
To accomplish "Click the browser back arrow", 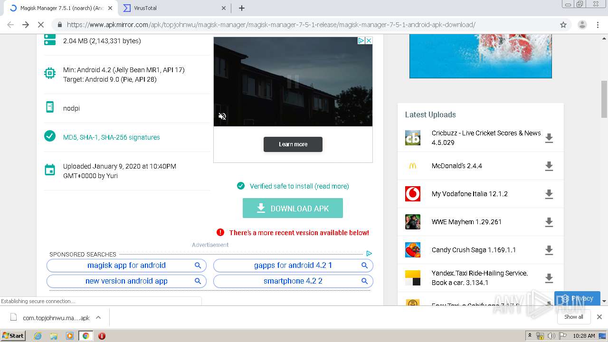I will (10, 25).
